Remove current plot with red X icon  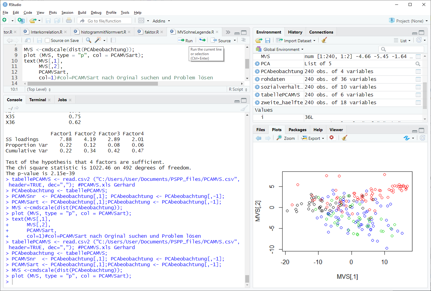(332, 138)
